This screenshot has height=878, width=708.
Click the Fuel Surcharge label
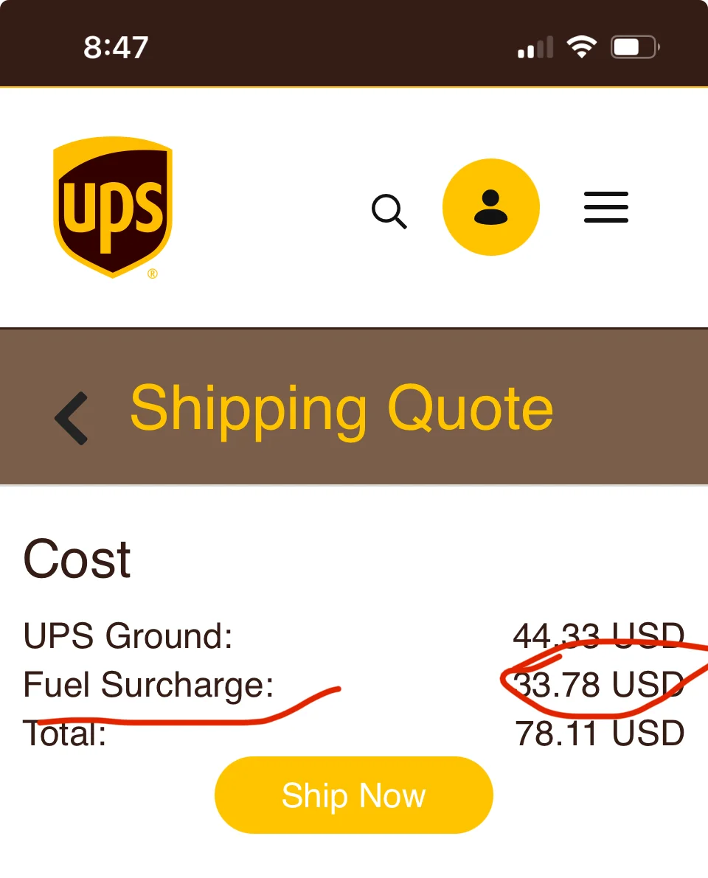(149, 684)
